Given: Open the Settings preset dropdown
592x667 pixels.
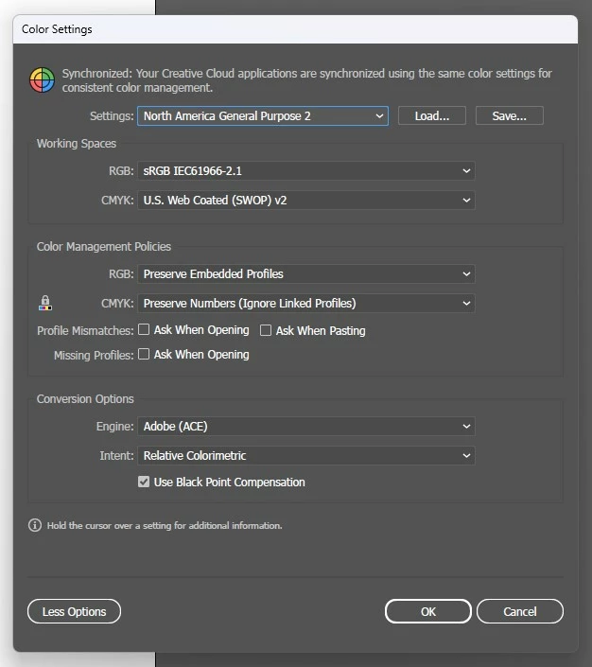Looking at the screenshot, I should [263, 115].
